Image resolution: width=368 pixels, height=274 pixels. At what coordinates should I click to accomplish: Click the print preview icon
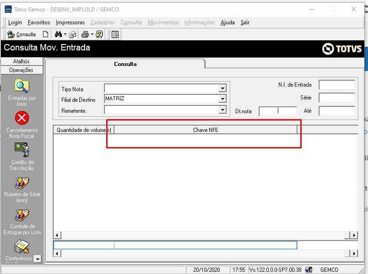click(72, 34)
